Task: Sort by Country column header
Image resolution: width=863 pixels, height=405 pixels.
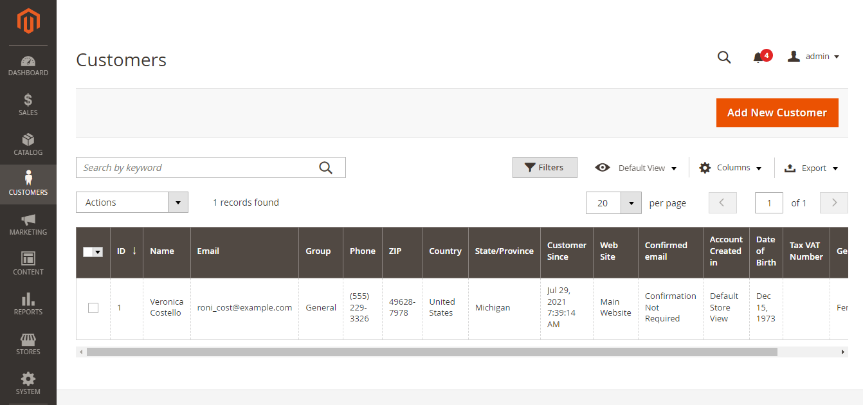Action: tap(445, 251)
